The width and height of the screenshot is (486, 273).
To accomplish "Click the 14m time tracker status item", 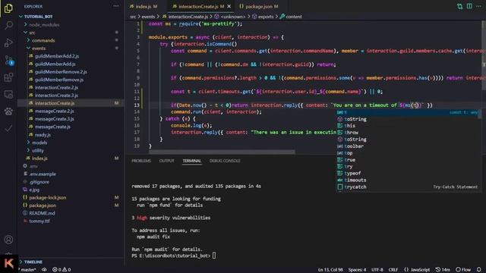I will pos(443,270).
